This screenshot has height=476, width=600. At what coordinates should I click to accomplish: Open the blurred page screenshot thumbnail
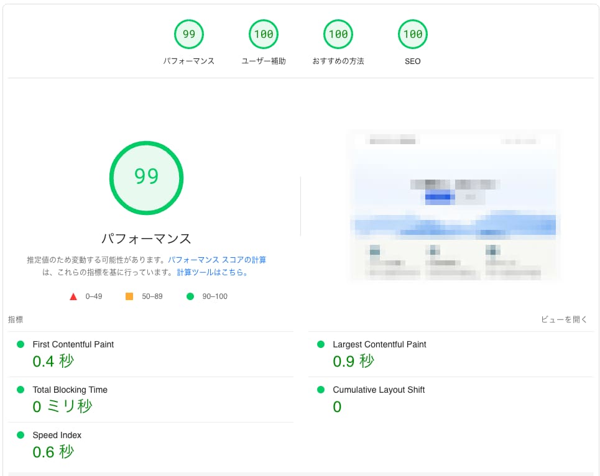pyautogui.click(x=453, y=206)
